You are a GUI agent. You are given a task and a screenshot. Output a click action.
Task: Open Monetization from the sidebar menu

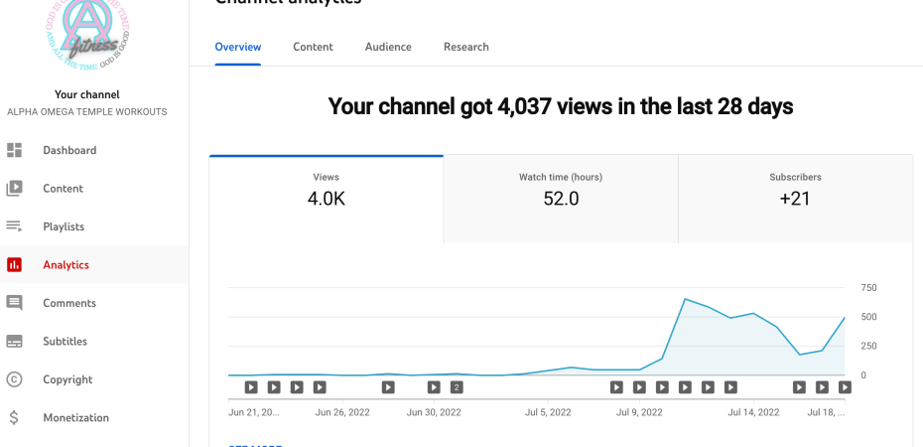pyautogui.click(x=75, y=418)
